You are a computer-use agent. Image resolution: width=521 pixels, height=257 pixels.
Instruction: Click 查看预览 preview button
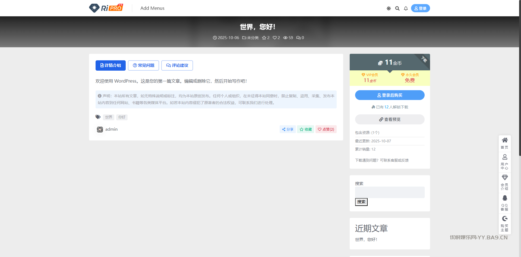[390, 120]
